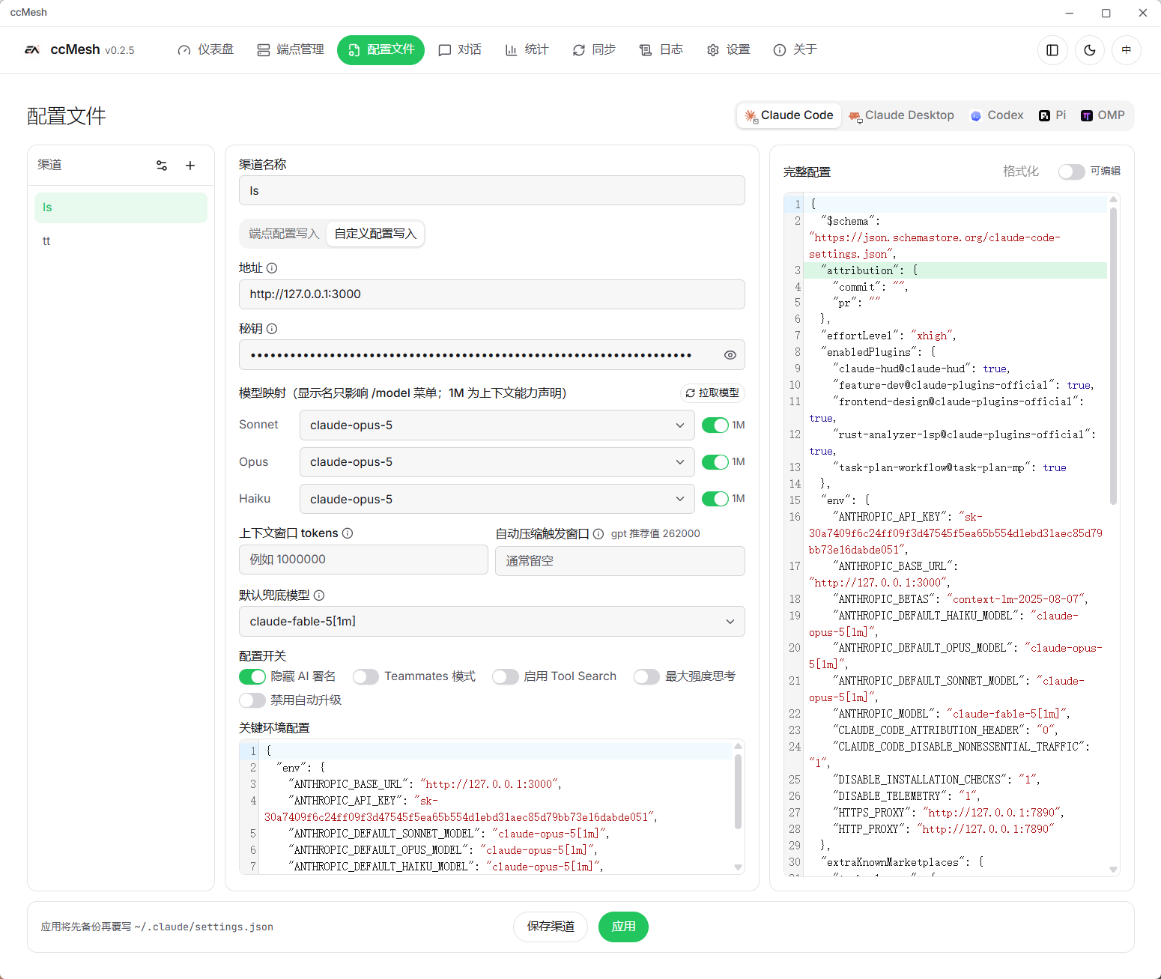The width and height of the screenshot is (1161, 979).
Task: Open channel filter settings icon
Action: point(162,166)
